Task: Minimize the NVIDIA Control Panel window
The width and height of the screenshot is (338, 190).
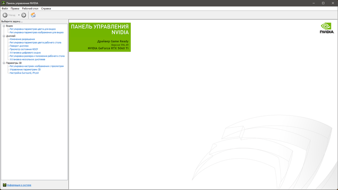Action: (x=314, y=3)
